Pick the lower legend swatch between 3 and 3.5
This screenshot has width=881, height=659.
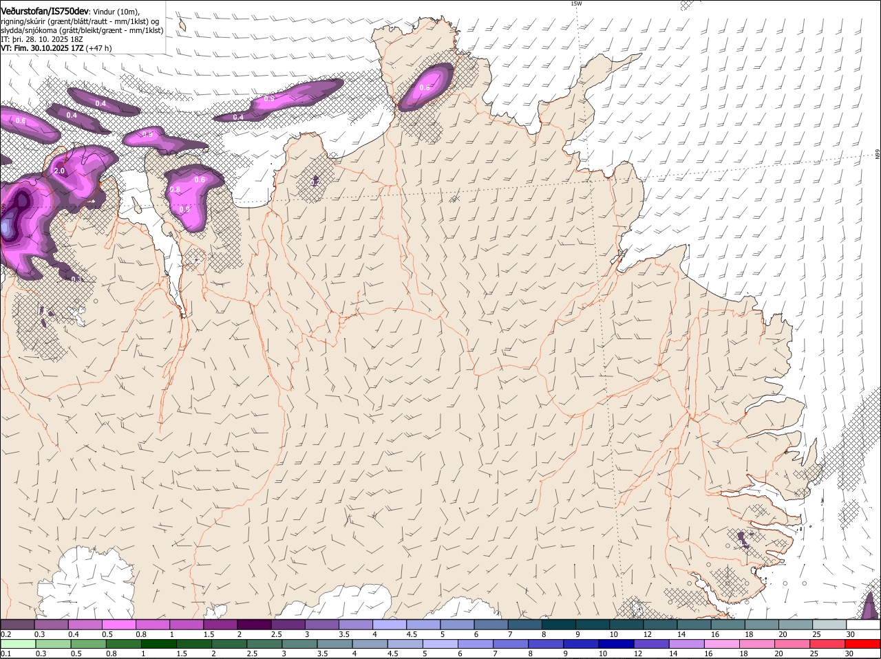click(x=299, y=644)
